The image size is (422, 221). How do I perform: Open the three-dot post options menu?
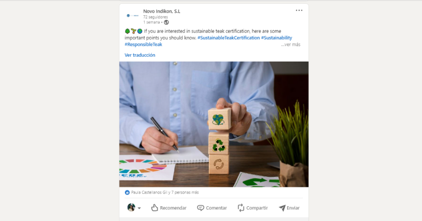click(x=299, y=11)
